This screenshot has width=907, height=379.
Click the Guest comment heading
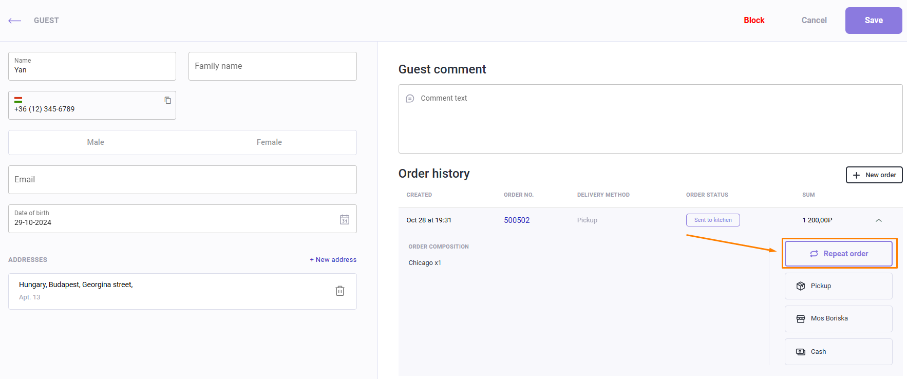[442, 69]
